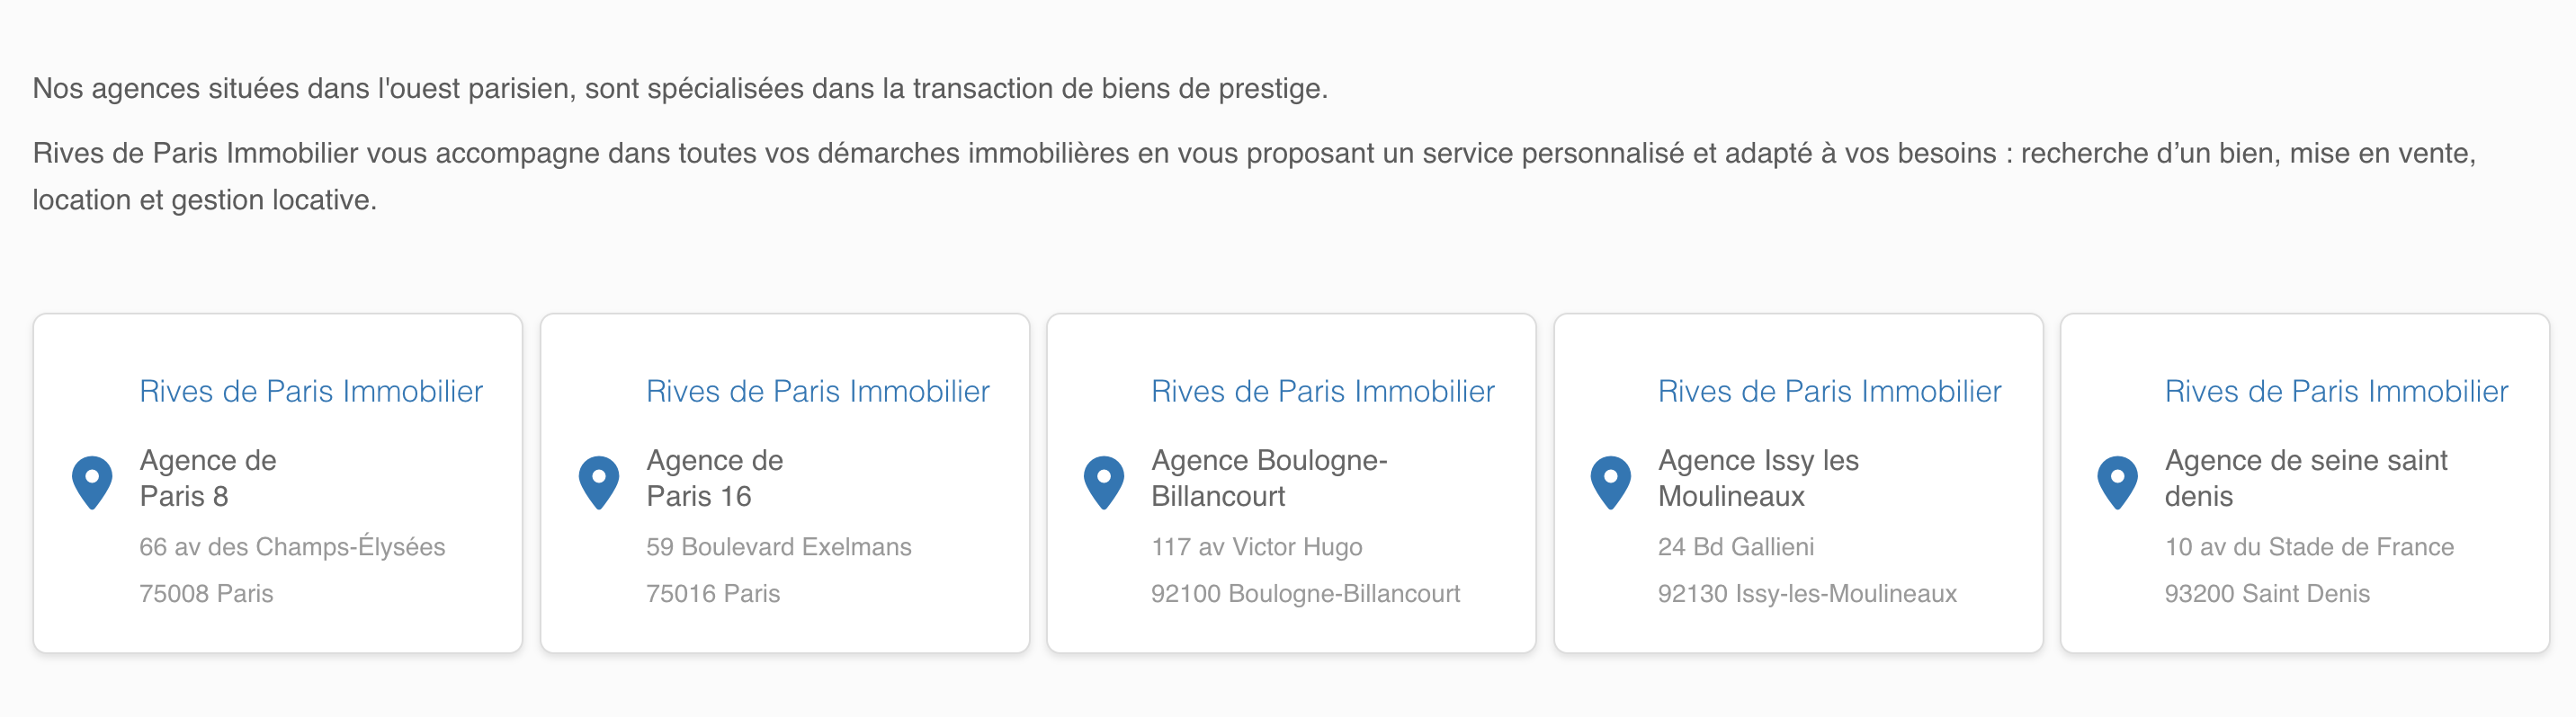Select the Agence Boulogne-Billancourt name
This screenshot has width=2576, height=717.
tap(1268, 478)
